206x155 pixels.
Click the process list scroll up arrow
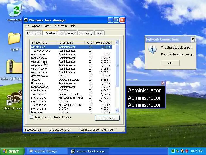coord(117,42)
